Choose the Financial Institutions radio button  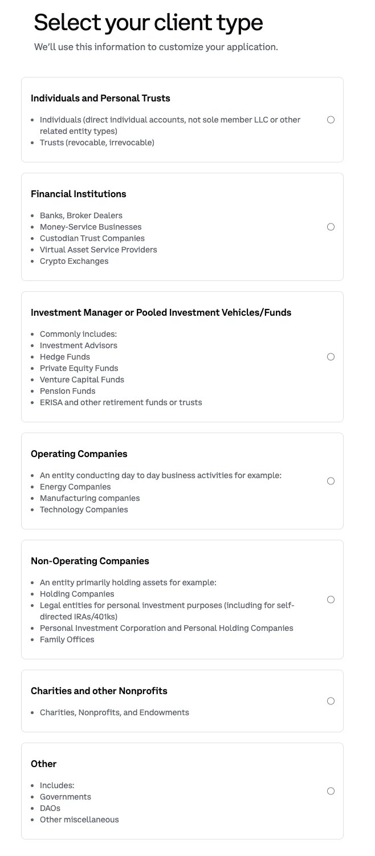tap(331, 227)
